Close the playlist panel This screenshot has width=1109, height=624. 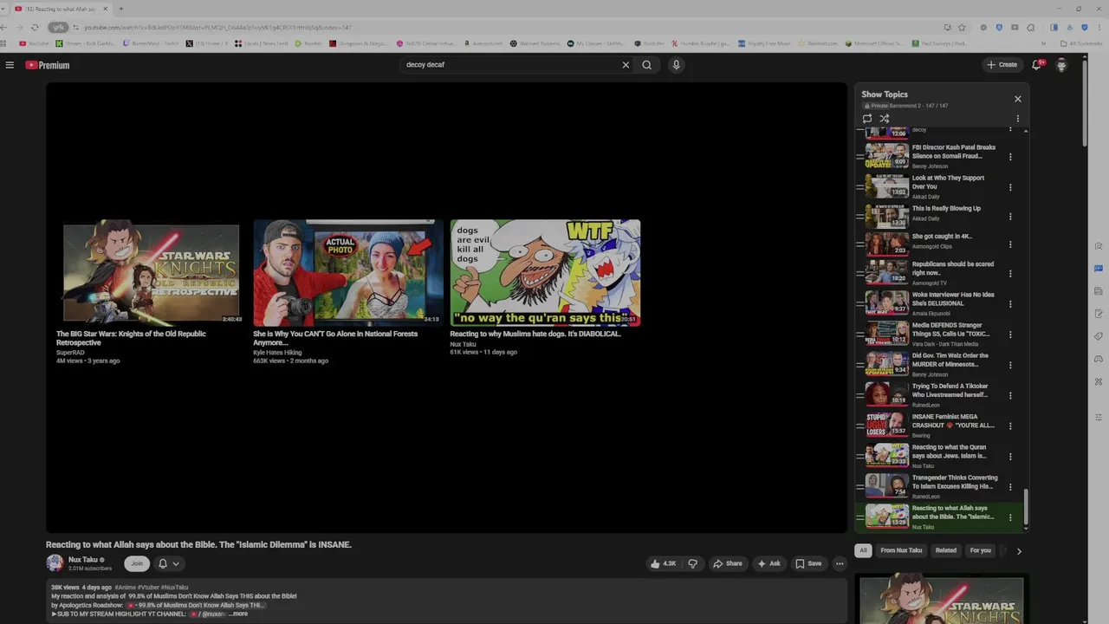(x=1018, y=99)
